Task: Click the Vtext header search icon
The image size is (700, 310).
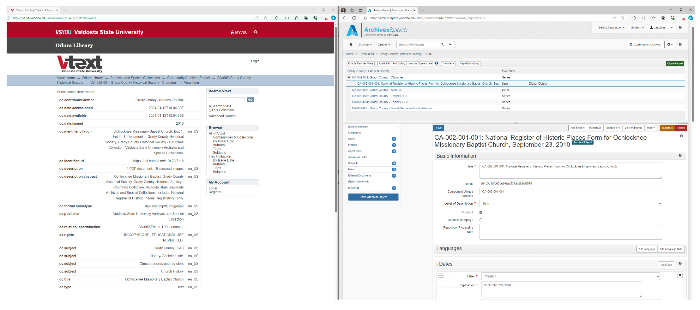Action: click(256, 32)
